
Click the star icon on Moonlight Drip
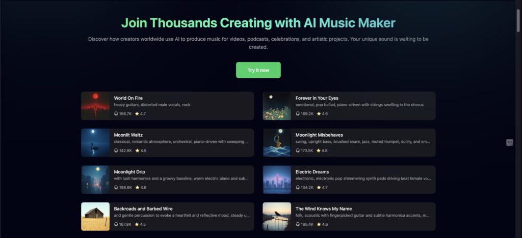137,187
